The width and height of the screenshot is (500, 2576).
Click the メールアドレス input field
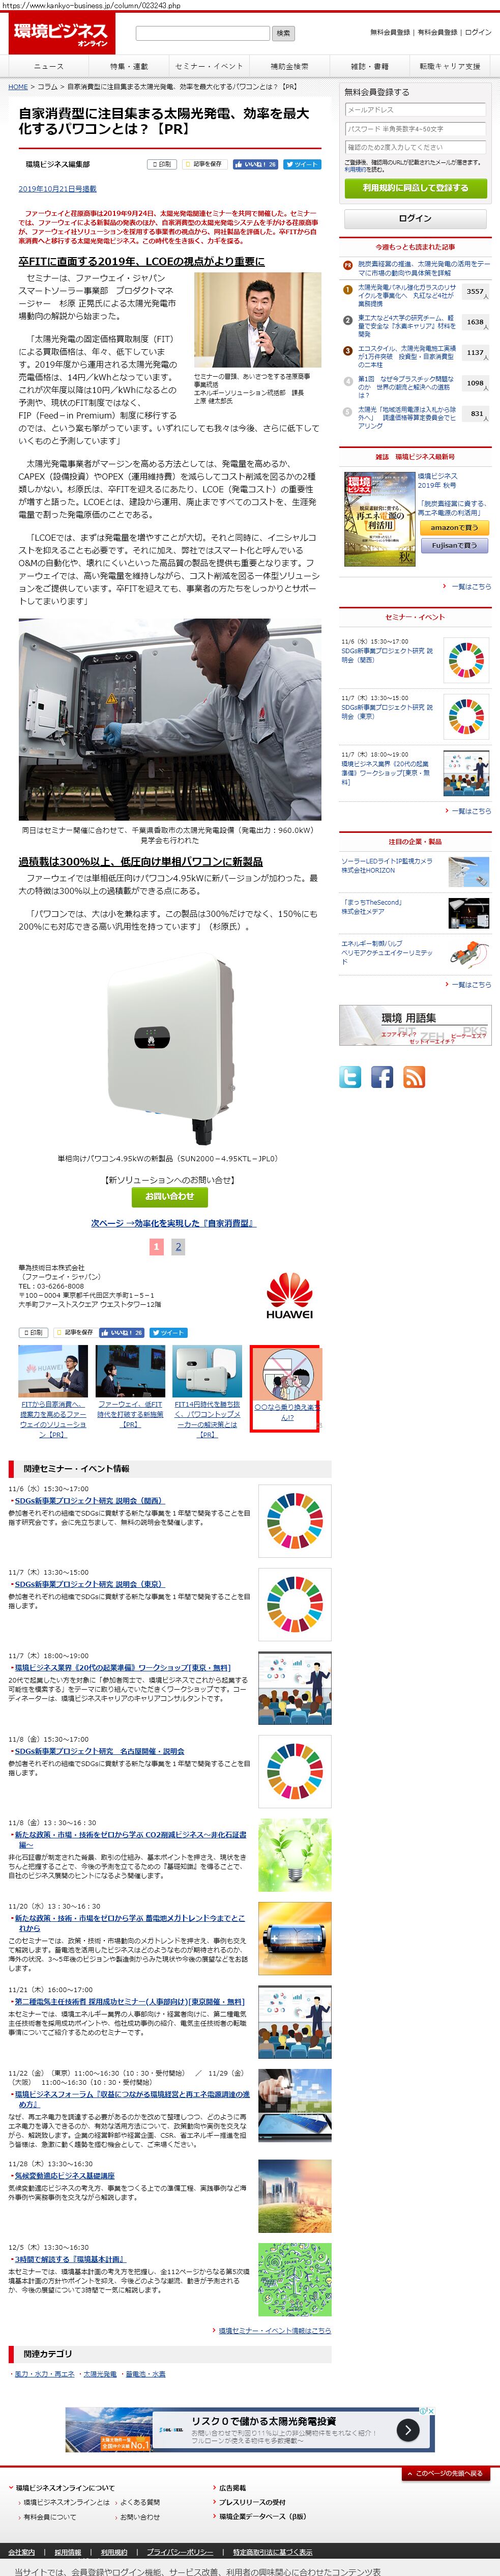tap(415, 110)
